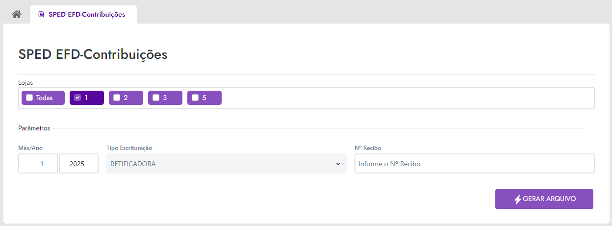This screenshot has width=612, height=226.
Task: Enable the loja 2 checkbox
Action: click(x=117, y=98)
